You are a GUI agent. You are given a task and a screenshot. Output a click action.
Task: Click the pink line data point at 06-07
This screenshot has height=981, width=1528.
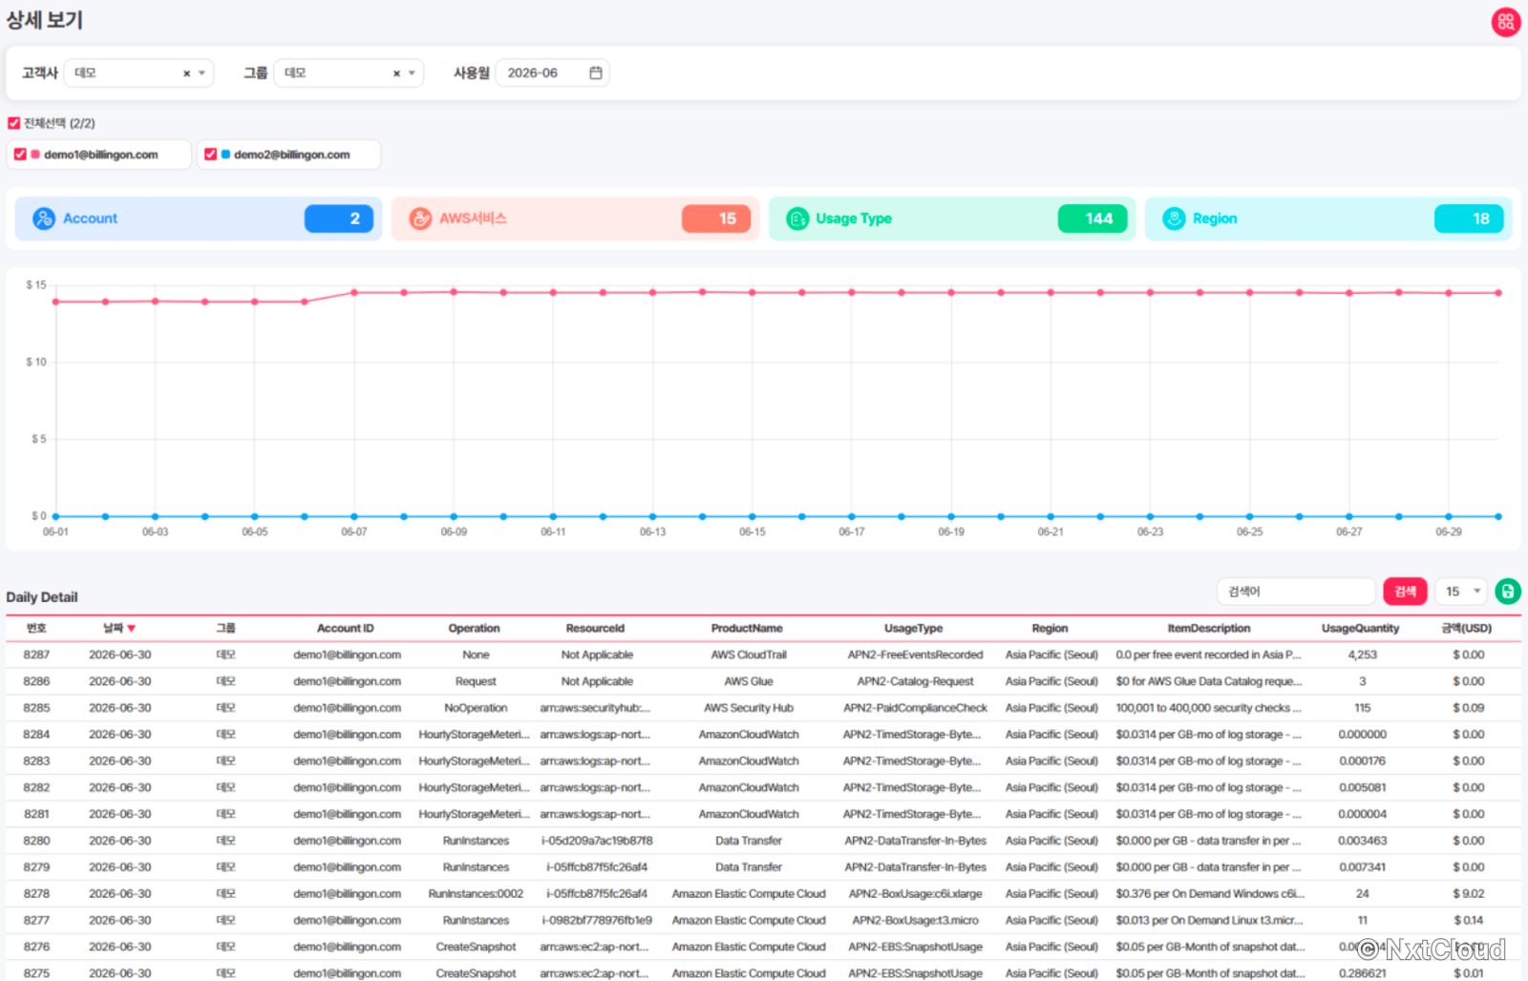click(x=354, y=293)
